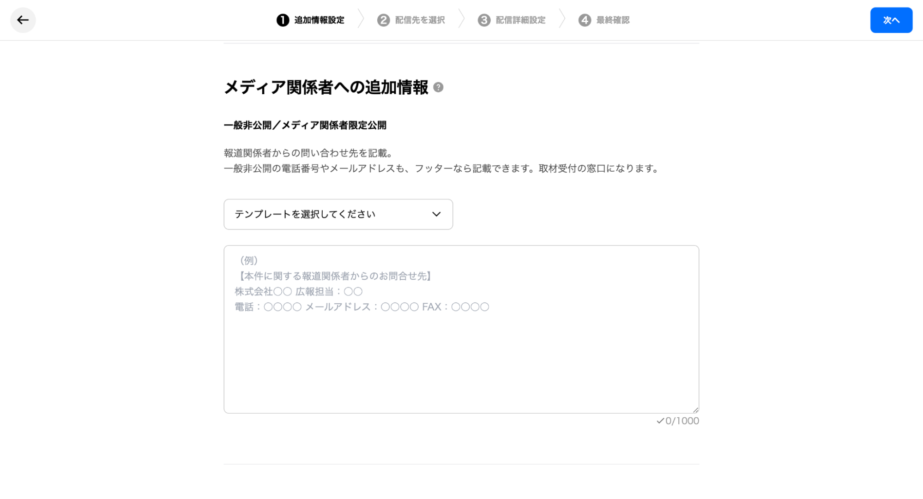
Task: Click step 2 number circle icon
Action: (383, 20)
